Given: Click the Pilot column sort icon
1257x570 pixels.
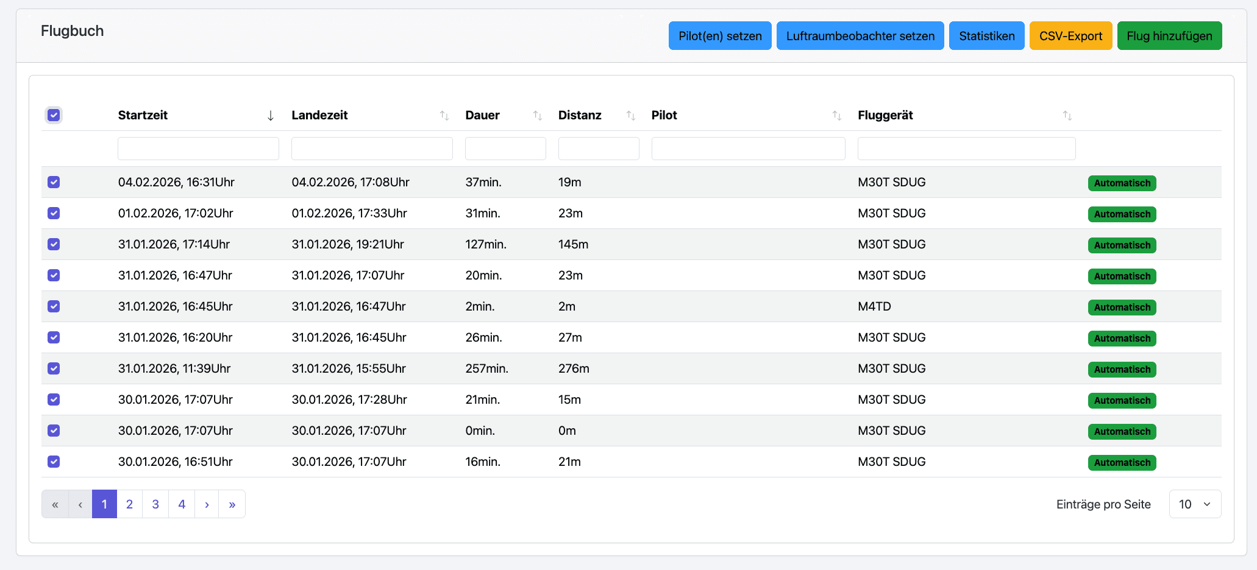Looking at the screenshot, I should [x=836, y=116].
